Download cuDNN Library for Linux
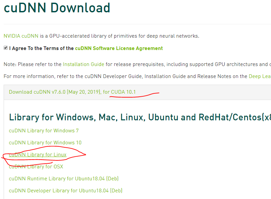The image size is (271, 199). pos(38,155)
